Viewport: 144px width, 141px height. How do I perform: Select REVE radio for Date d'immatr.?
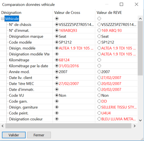99,89
